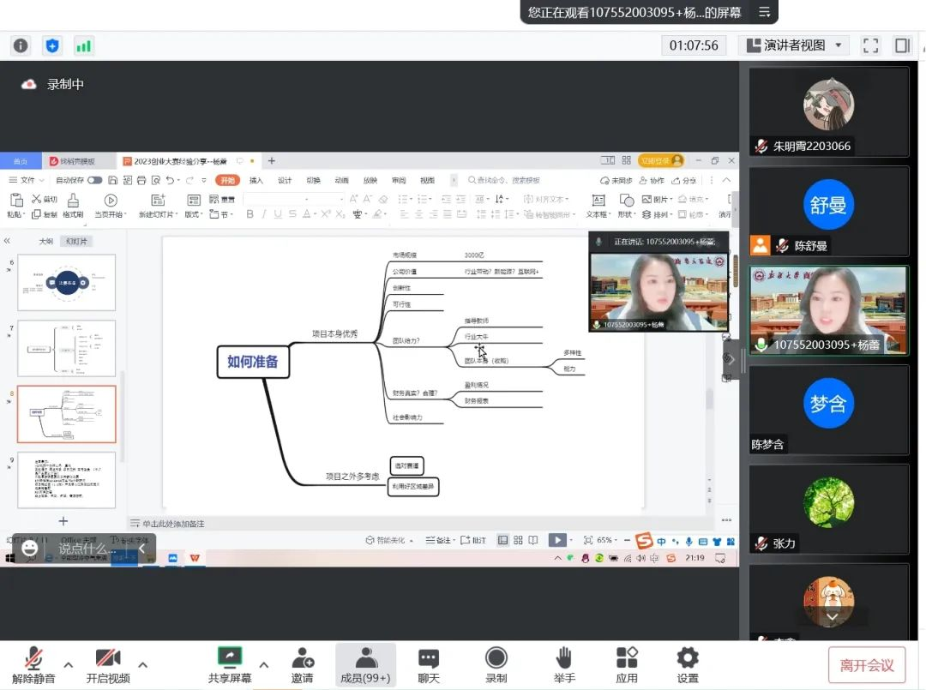Click the 离开会议 button
Image resolution: width=926 pixels, height=690 pixels.
point(867,665)
